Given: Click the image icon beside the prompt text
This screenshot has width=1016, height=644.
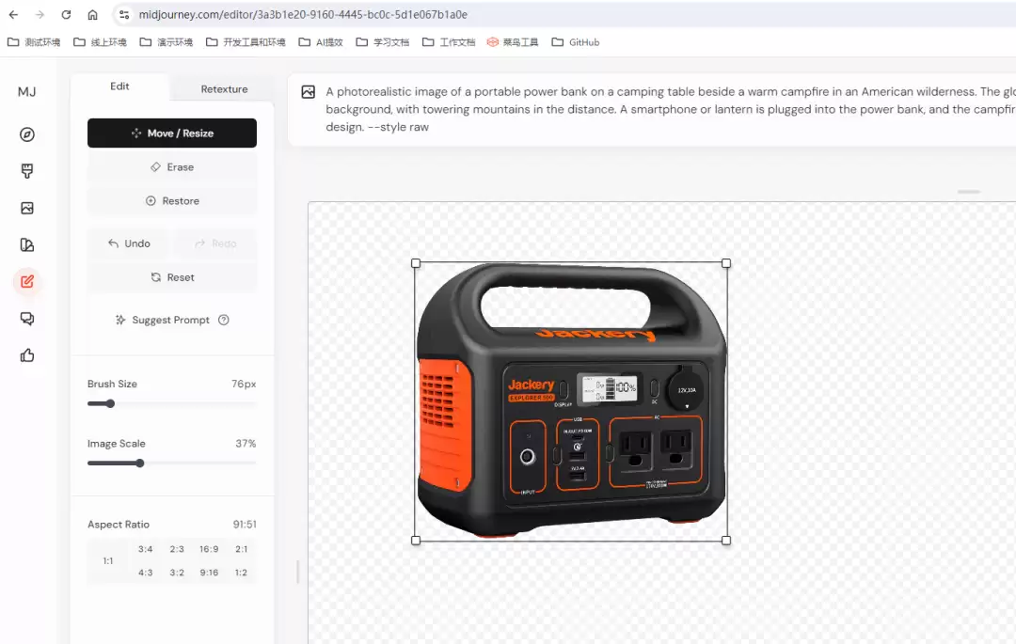Looking at the screenshot, I should click(309, 92).
